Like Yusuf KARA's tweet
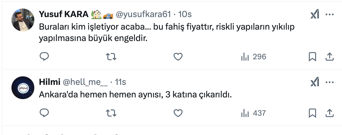Image resolution: width=342 pixels, height=135 pixels. pos(178,57)
